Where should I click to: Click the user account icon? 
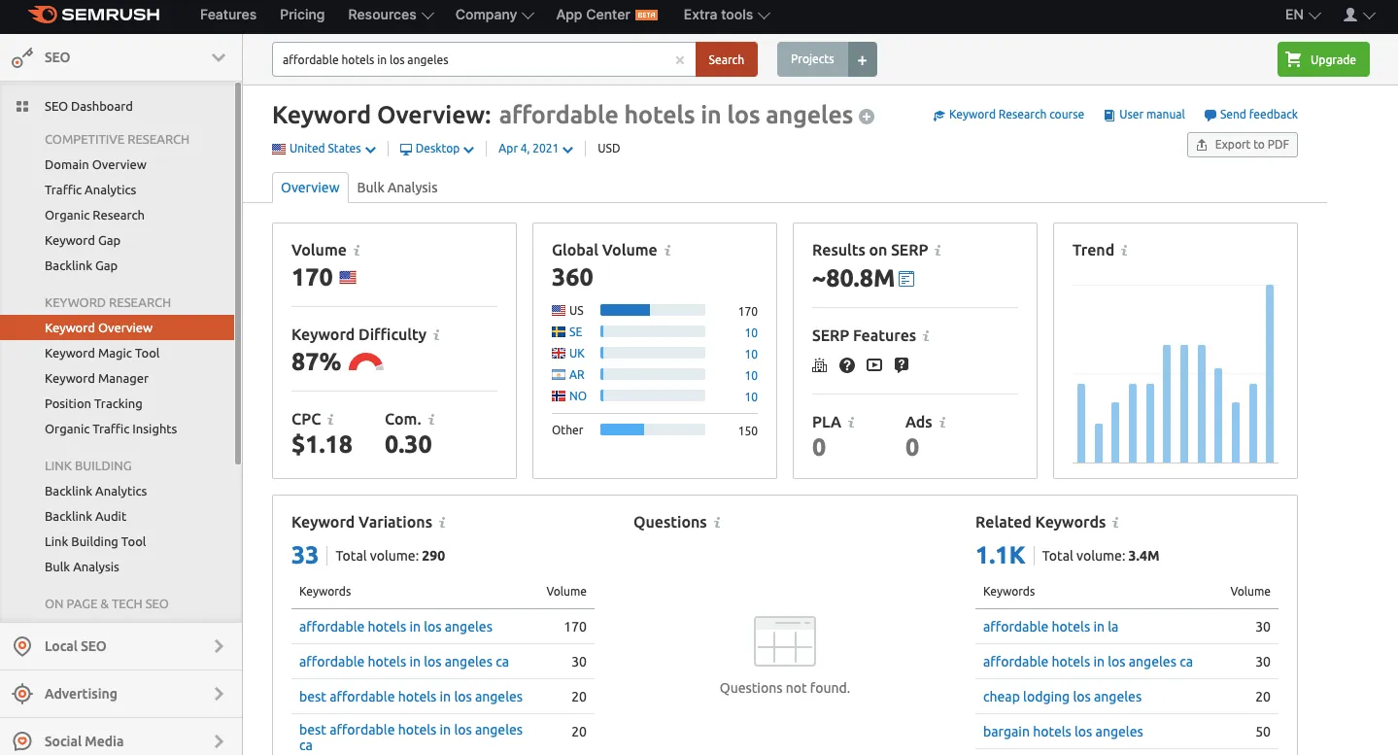pyautogui.click(x=1350, y=16)
